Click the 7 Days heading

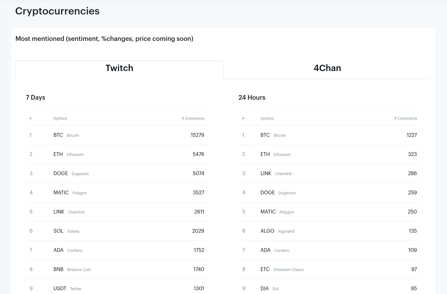point(36,97)
